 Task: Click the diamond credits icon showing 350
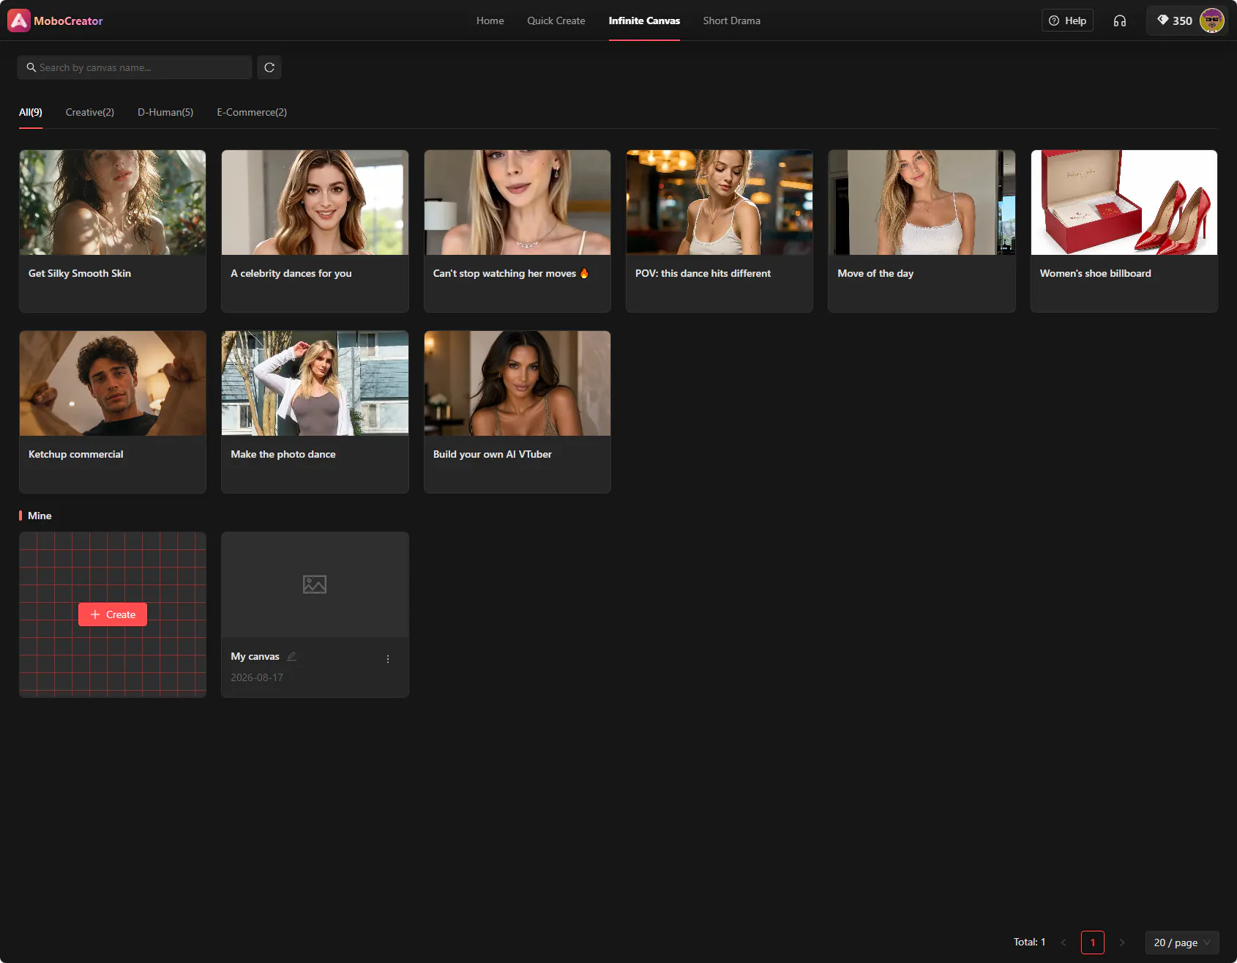tap(1163, 21)
